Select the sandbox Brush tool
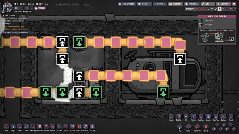 (x=171, y=117)
